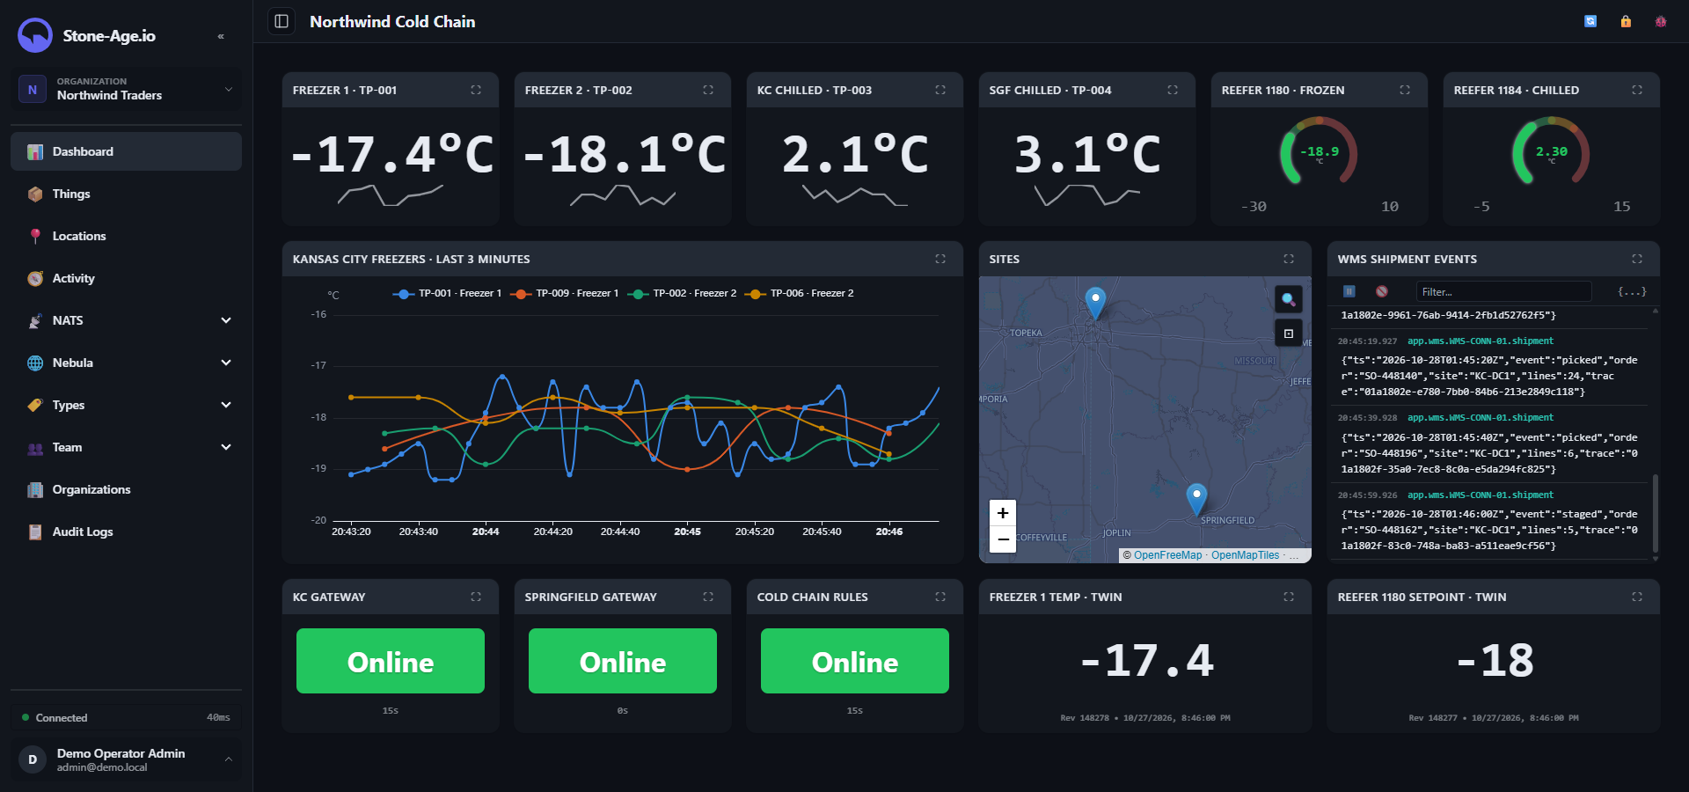Click the 20:45:59.926 shipment event entry

pyautogui.click(x=1491, y=520)
